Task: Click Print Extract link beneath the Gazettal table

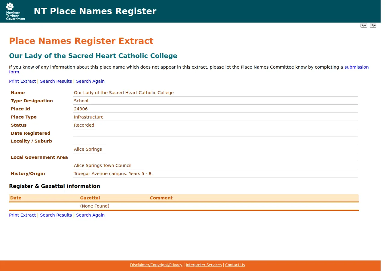Action: tap(22, 215)
